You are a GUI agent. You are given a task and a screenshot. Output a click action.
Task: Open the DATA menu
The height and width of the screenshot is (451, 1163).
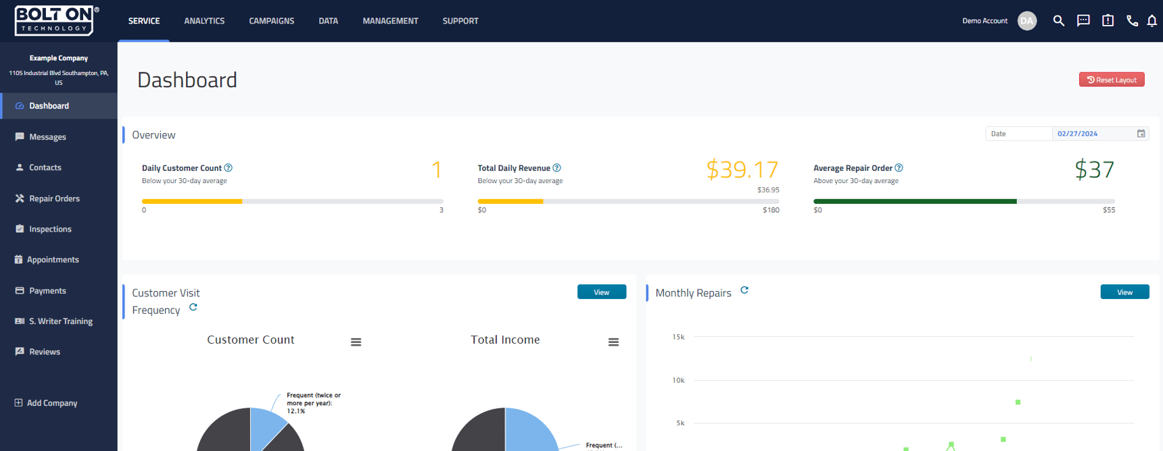[x=329, y=21]
